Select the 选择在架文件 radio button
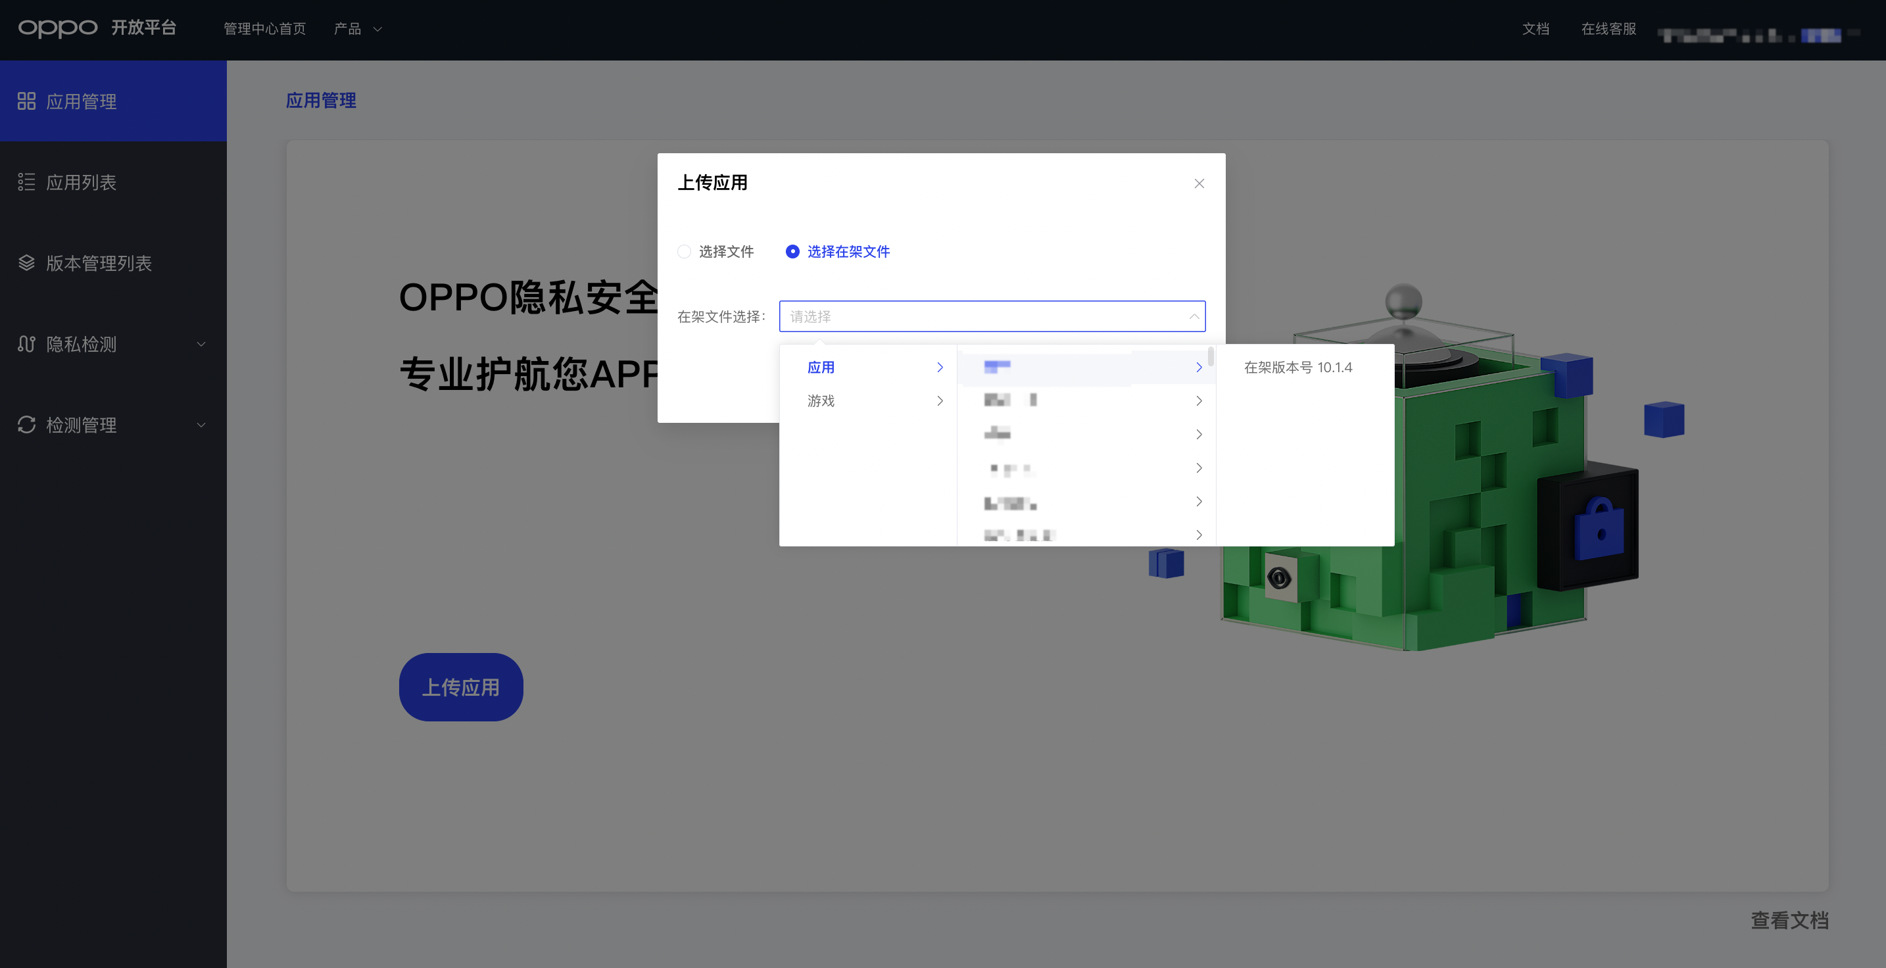1886x968 pixels. point(792,251)
